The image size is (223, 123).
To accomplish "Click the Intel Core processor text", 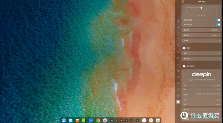I will click(x=208, y=95).
